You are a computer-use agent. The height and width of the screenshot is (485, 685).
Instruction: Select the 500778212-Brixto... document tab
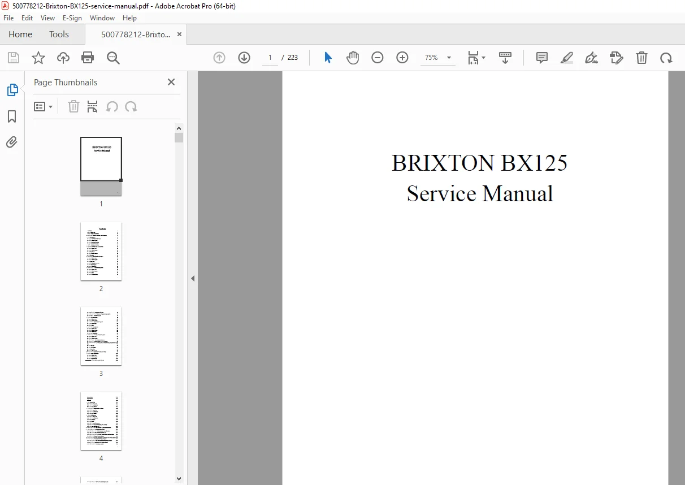(x=136, y=34)
